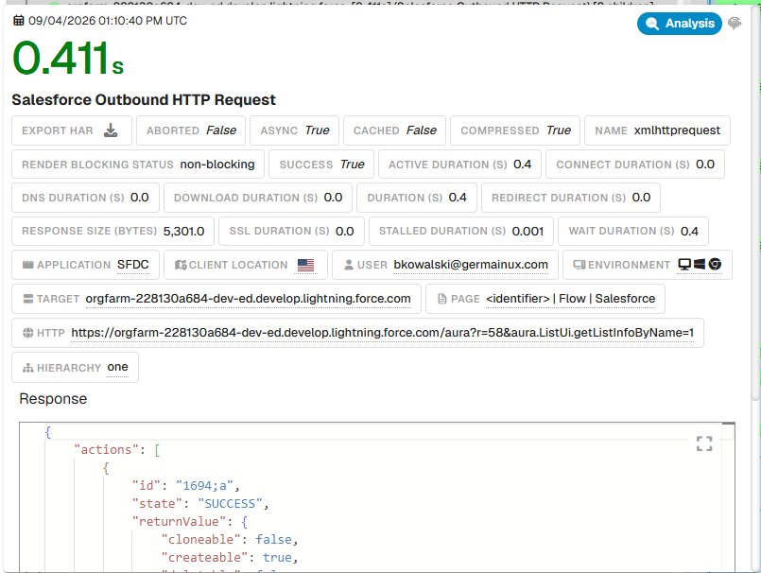
Task: Expand the response to fullscreen icon
Action: pyautogui.click(x=704, y=443)
